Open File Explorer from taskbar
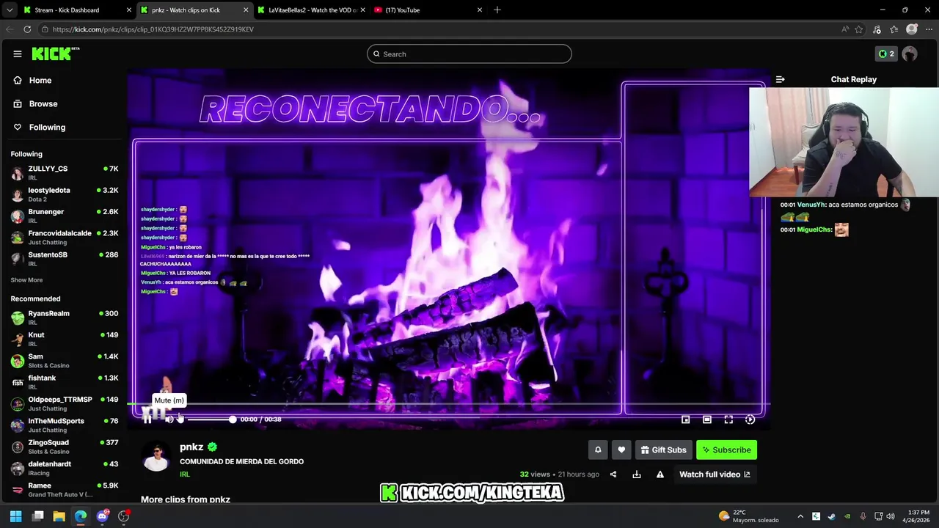 point(59,516)
